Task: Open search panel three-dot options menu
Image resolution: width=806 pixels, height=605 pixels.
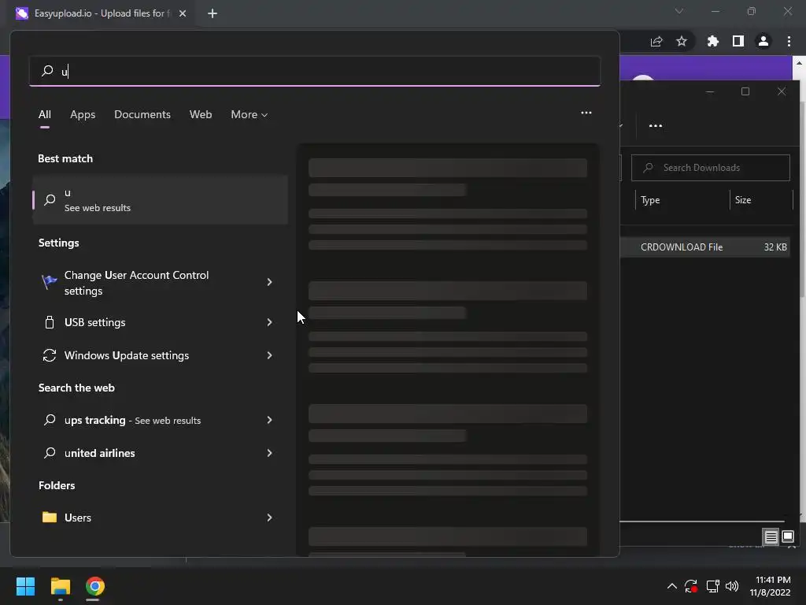Action: (586, 113)
